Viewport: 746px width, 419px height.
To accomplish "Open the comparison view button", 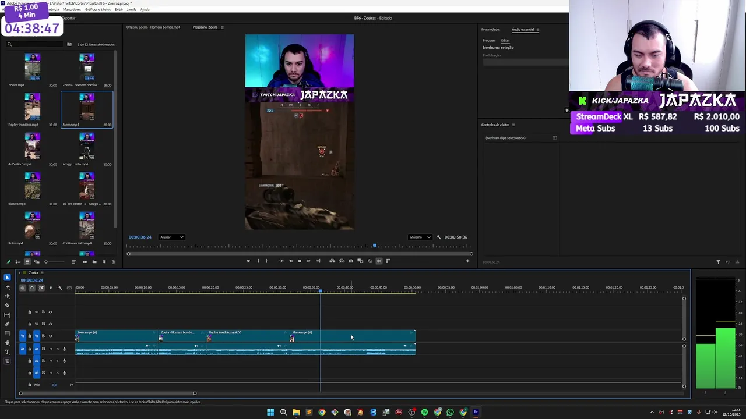I will pyautogui.click(x=360, y=261).
